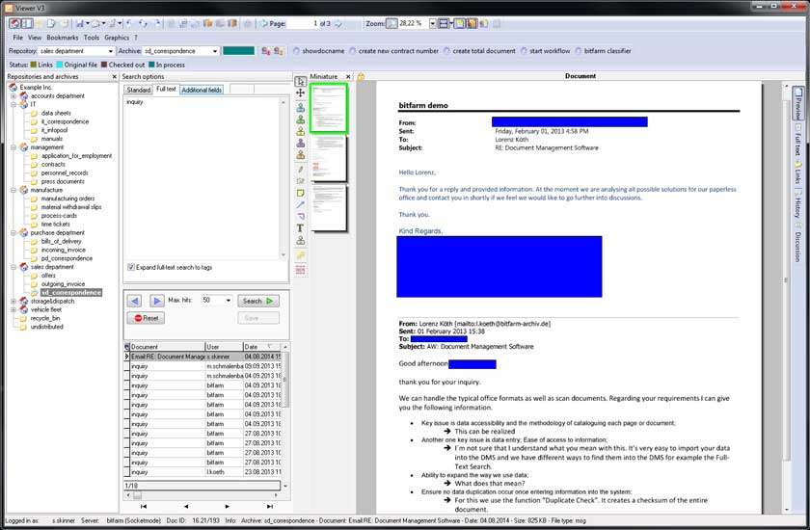Viewport: 810px width, 530px height.
Task: Click the new document icon in top toolbar
Action: pos(50,24)
